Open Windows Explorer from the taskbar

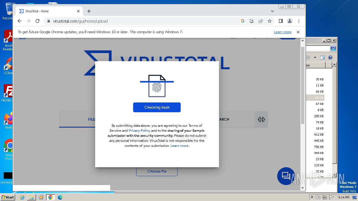coord(32,197)
